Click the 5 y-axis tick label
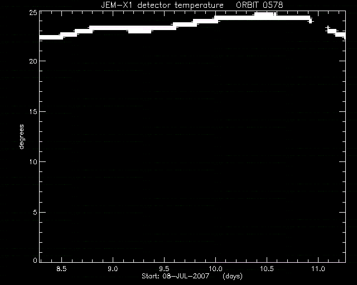This screenshot has width=357, height=285. 35,212
